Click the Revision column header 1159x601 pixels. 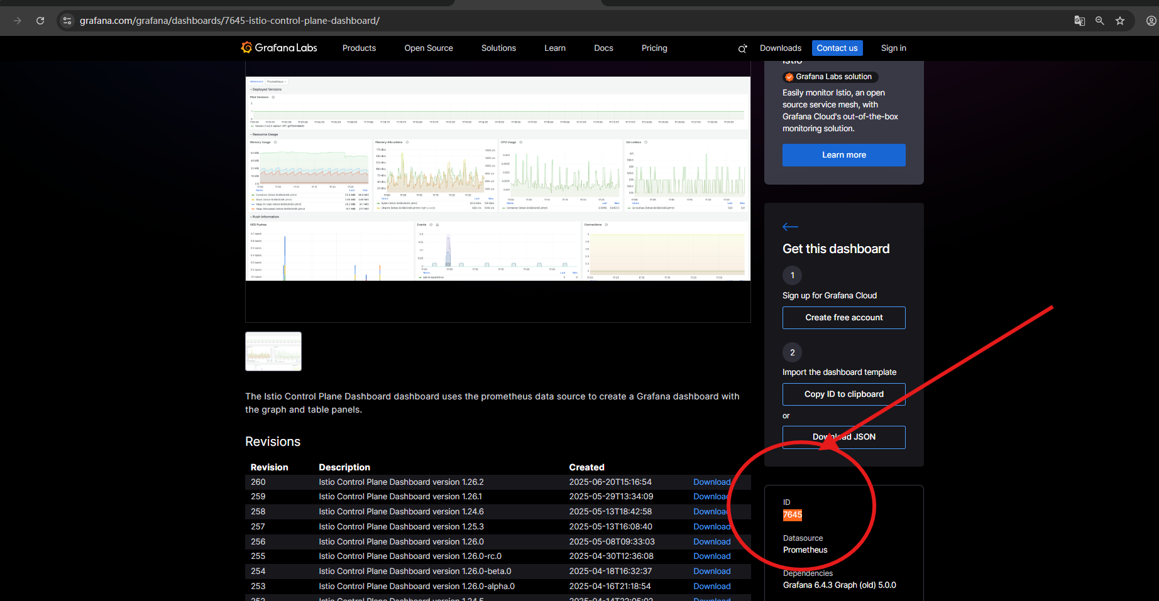[x=269, y=467]
